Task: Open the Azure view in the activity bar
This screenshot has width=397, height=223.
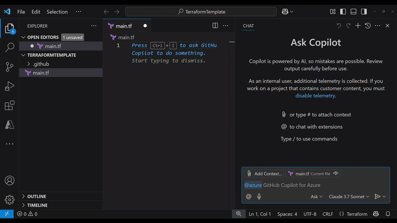Action: click(9, 125)
